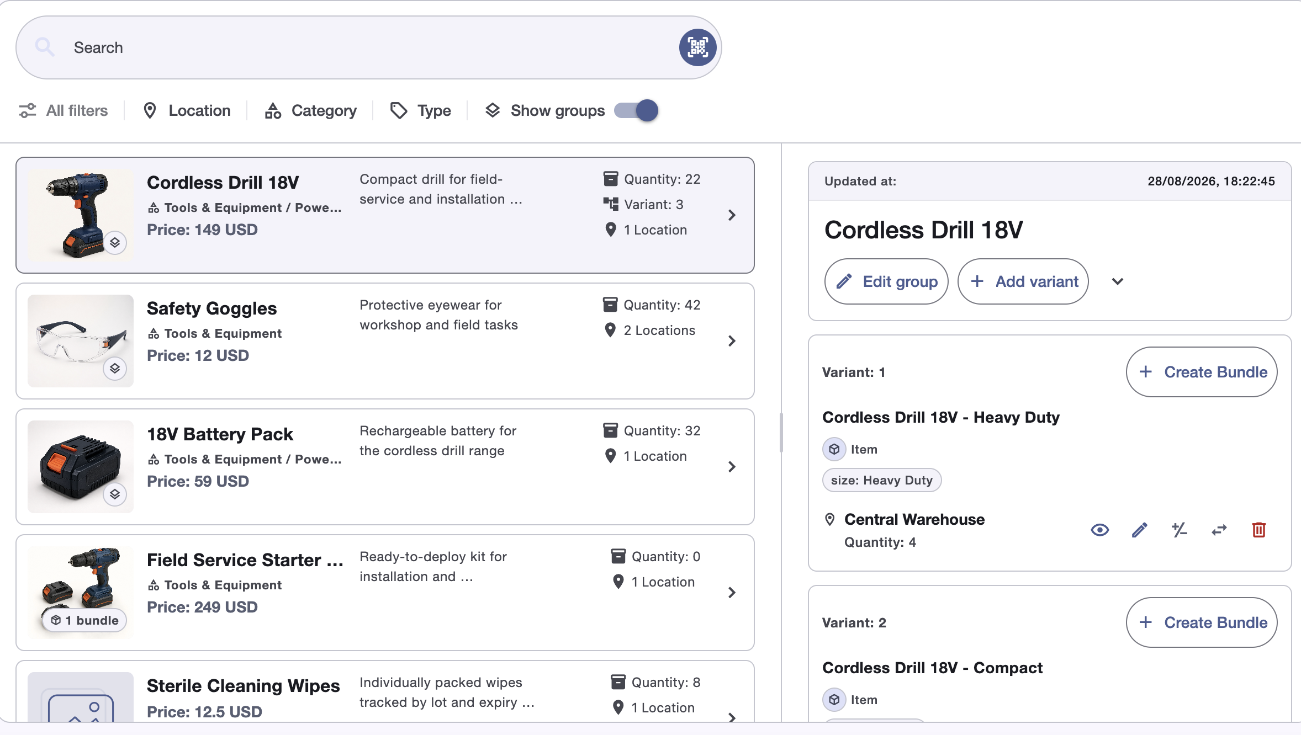Delete Central Warehouse stock with trash icon
1301x735 pixels.
[x=1259, y=530]
